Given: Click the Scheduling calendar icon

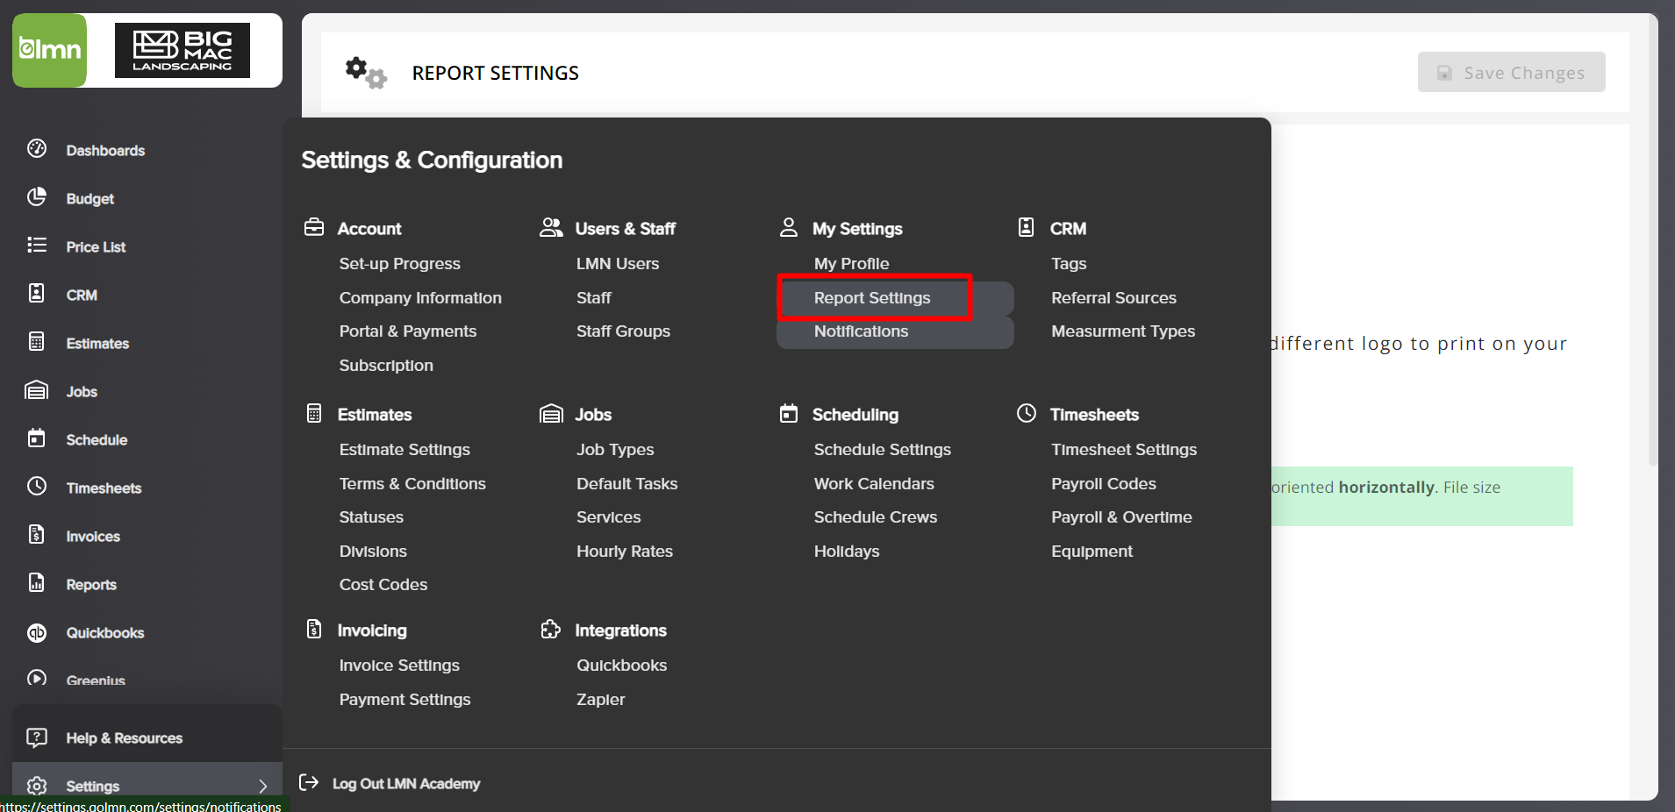Looking at the screenshot, I should point(788,413).
